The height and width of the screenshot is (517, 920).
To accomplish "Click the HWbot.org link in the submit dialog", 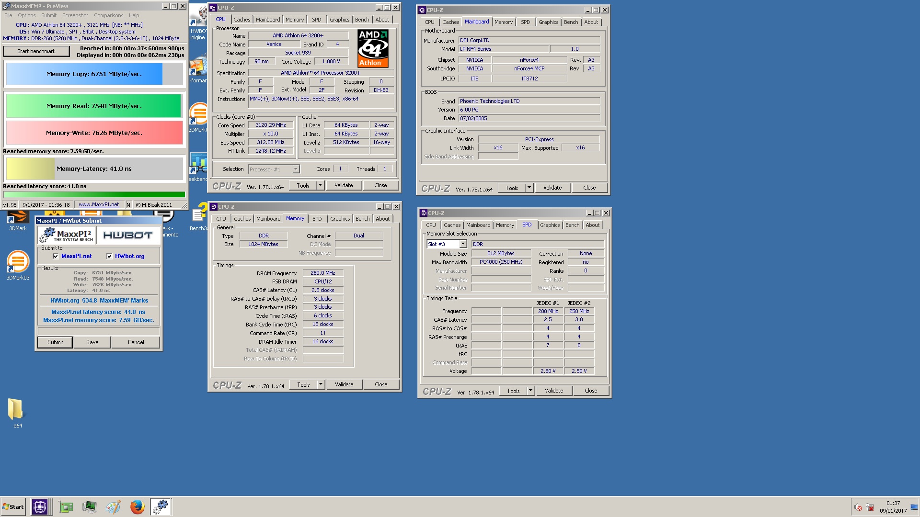I will point(129,256).
